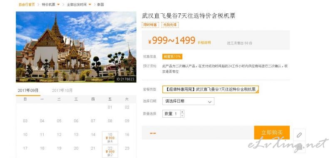
Task: Open the Bangkok temple product photo
Action: point(76,47)
